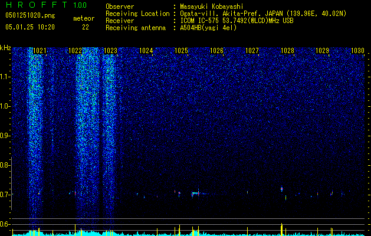Click the 1023 time marker
The height and width of the screenshot is (236, 371).
click(x=110, y=51)
